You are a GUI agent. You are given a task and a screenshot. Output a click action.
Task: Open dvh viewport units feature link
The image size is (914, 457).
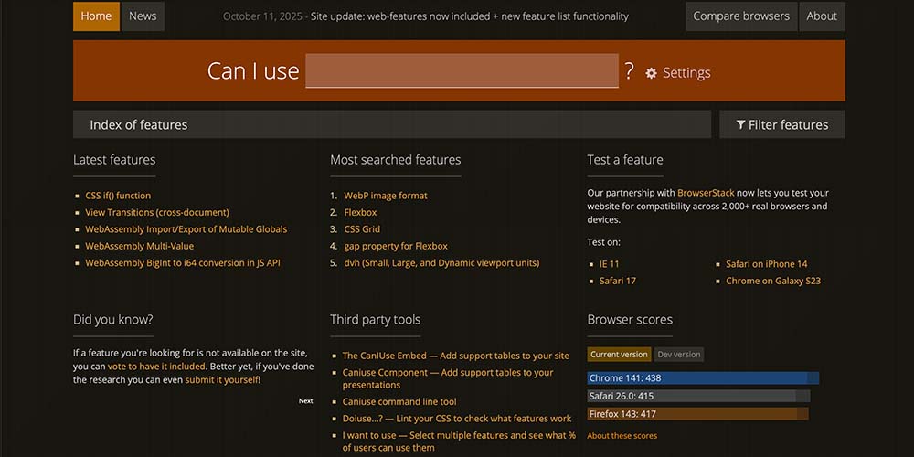(x=441, y=263)
